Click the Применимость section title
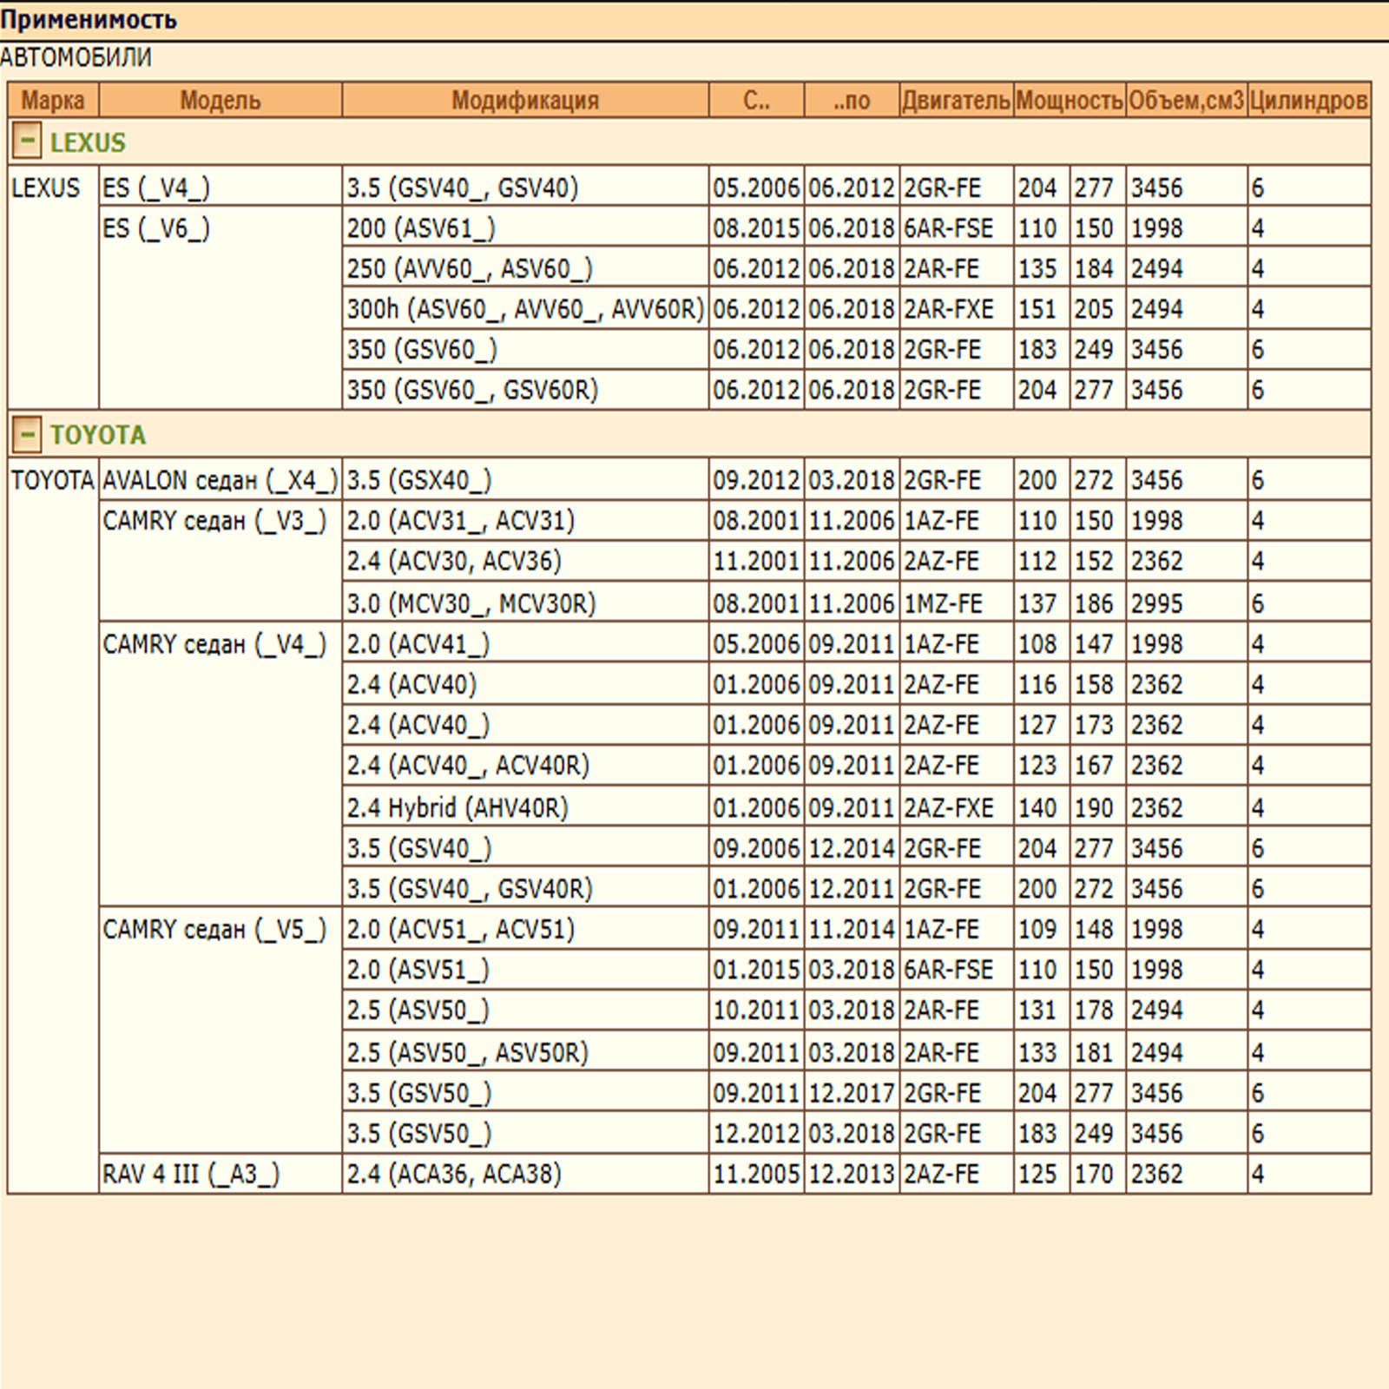Screen dimensions: 1389x1389 click(89, 19)
